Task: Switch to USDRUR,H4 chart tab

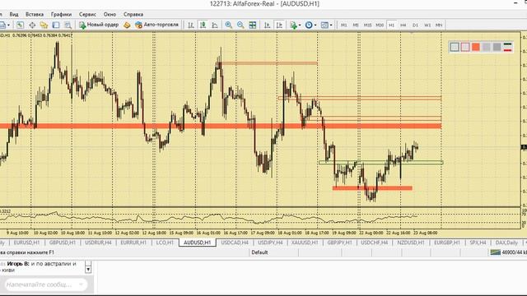Action: tap(98, 243)
